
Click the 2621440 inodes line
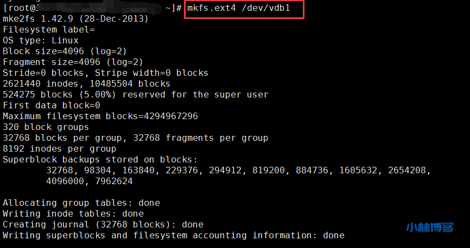tap(86, 84)
